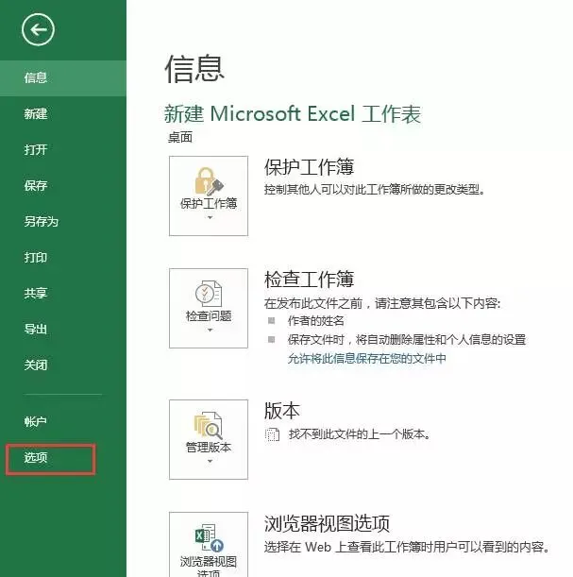Click link 允许将此信息保存在您的文件中
The height and width of the screenshot is (577, 573).
coord(367,358)
